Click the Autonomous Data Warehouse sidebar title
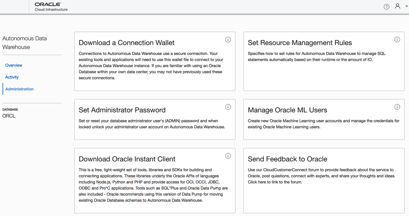Viewport: 409px width, 216px height. point(25,43)
